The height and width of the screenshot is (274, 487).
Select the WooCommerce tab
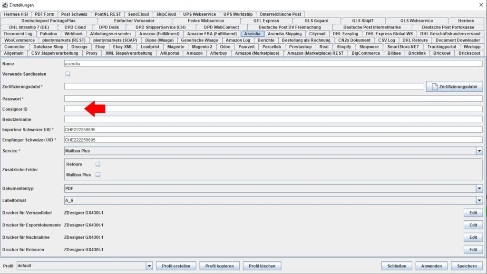[x=19, y=40]
